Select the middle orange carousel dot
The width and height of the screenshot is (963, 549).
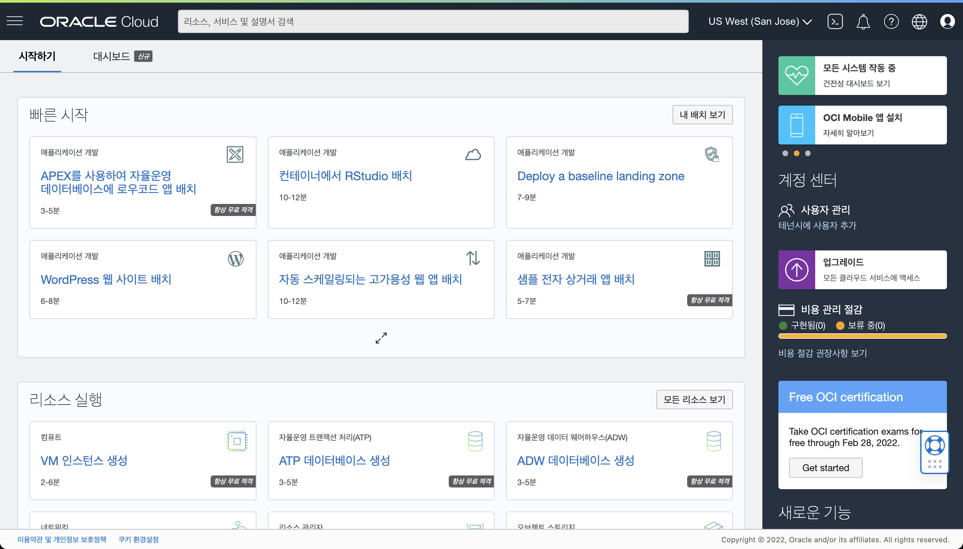tap(796, 153)
